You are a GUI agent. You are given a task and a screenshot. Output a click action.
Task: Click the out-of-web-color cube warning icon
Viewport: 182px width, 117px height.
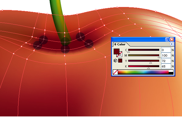point(115,60)
